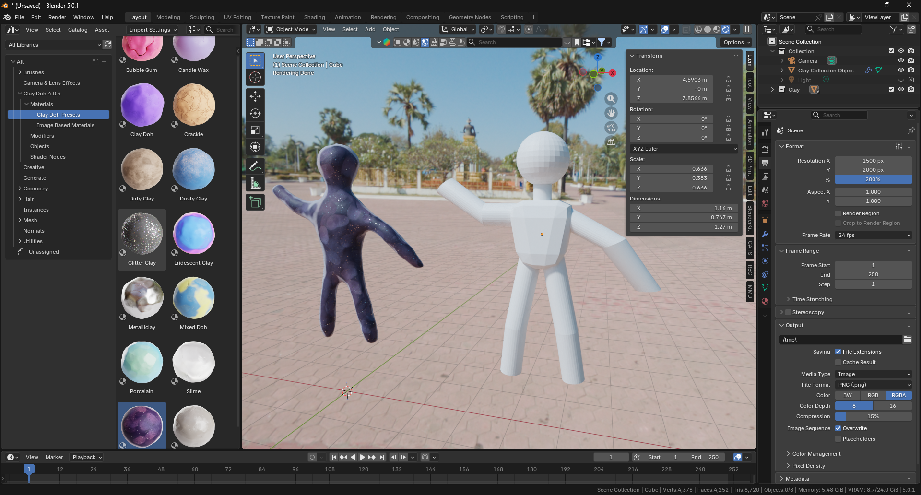Click the viewport zoom magnifier icon
921x495 pixels.
pos(611,99)
